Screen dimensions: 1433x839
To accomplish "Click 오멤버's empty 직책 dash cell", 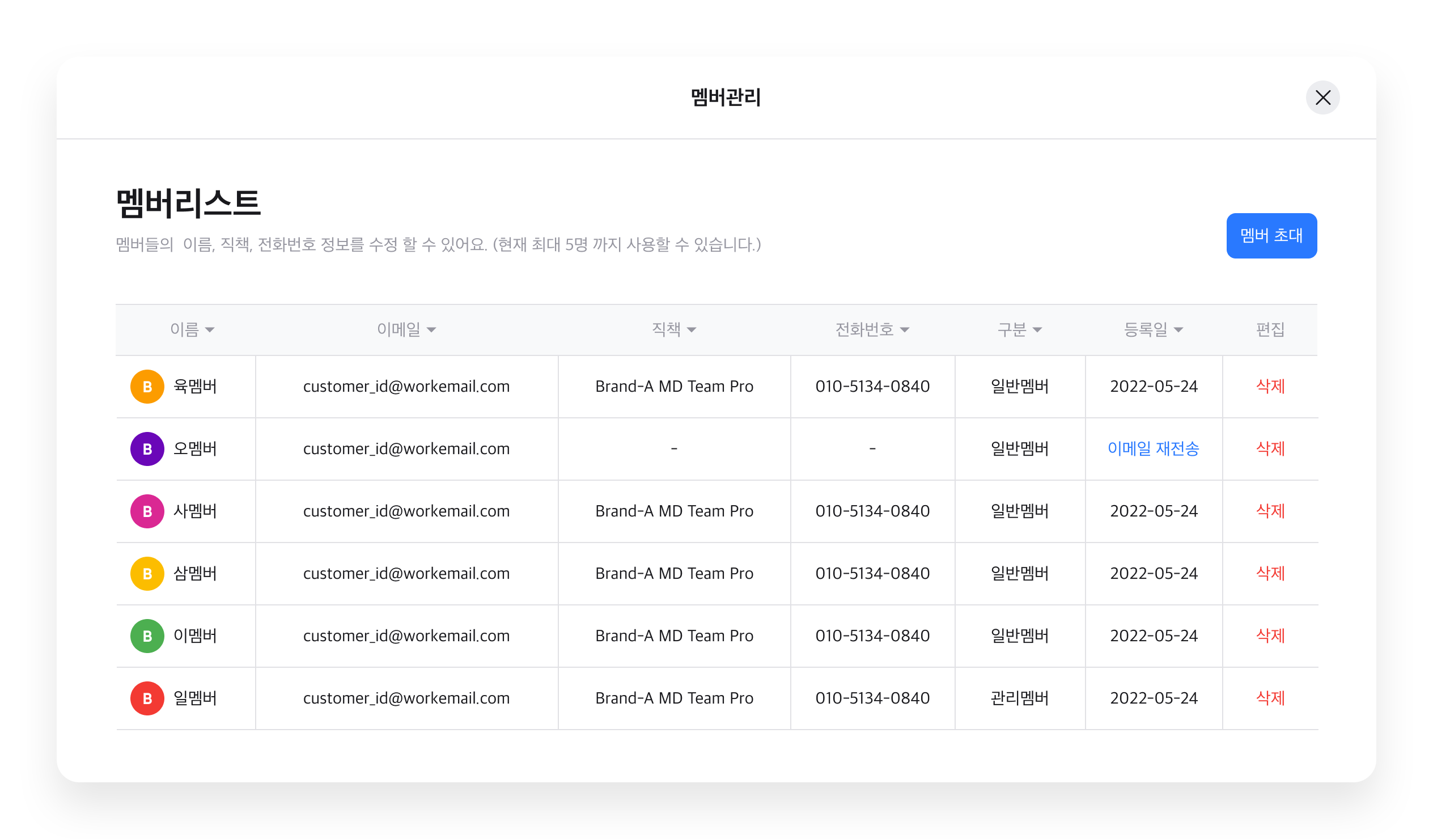I will (674, 448).
